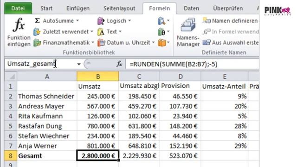Click the Funktion einfügen fx icon
The image size is (297, 167).
(19, 25)
